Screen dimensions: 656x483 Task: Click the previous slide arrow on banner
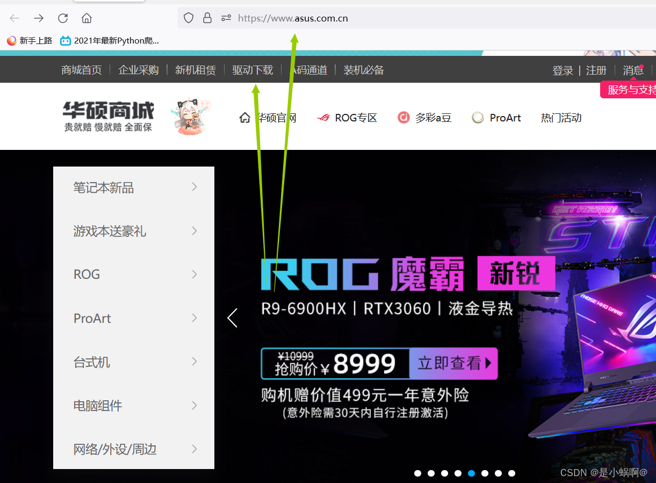pos(232,318)
